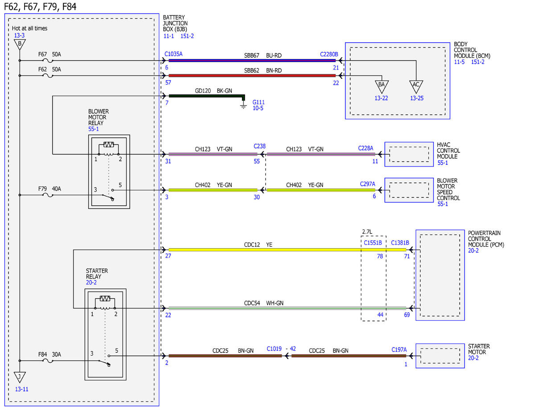Open the 20-2 link under Powertrain Control Module
The height and width of the screenshot is (413, 535).
pos(473,251)
